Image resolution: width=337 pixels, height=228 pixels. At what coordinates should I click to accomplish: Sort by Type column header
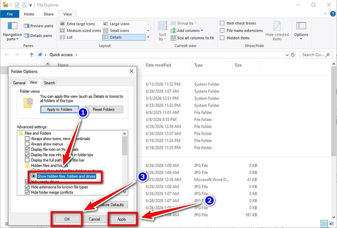pos(198,65)
